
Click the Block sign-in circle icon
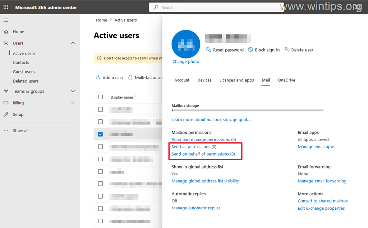250,49
